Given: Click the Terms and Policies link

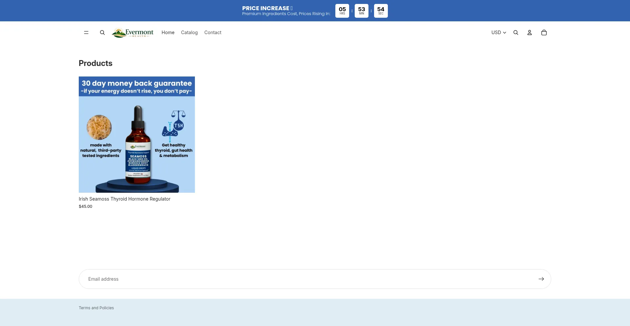Looking at the screenshot, I should [96, 308].
